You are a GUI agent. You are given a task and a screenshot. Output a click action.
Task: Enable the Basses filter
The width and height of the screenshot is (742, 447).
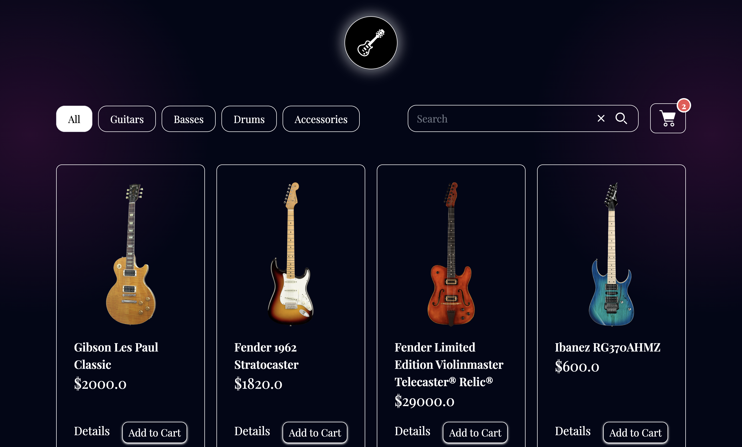(188, 119)
